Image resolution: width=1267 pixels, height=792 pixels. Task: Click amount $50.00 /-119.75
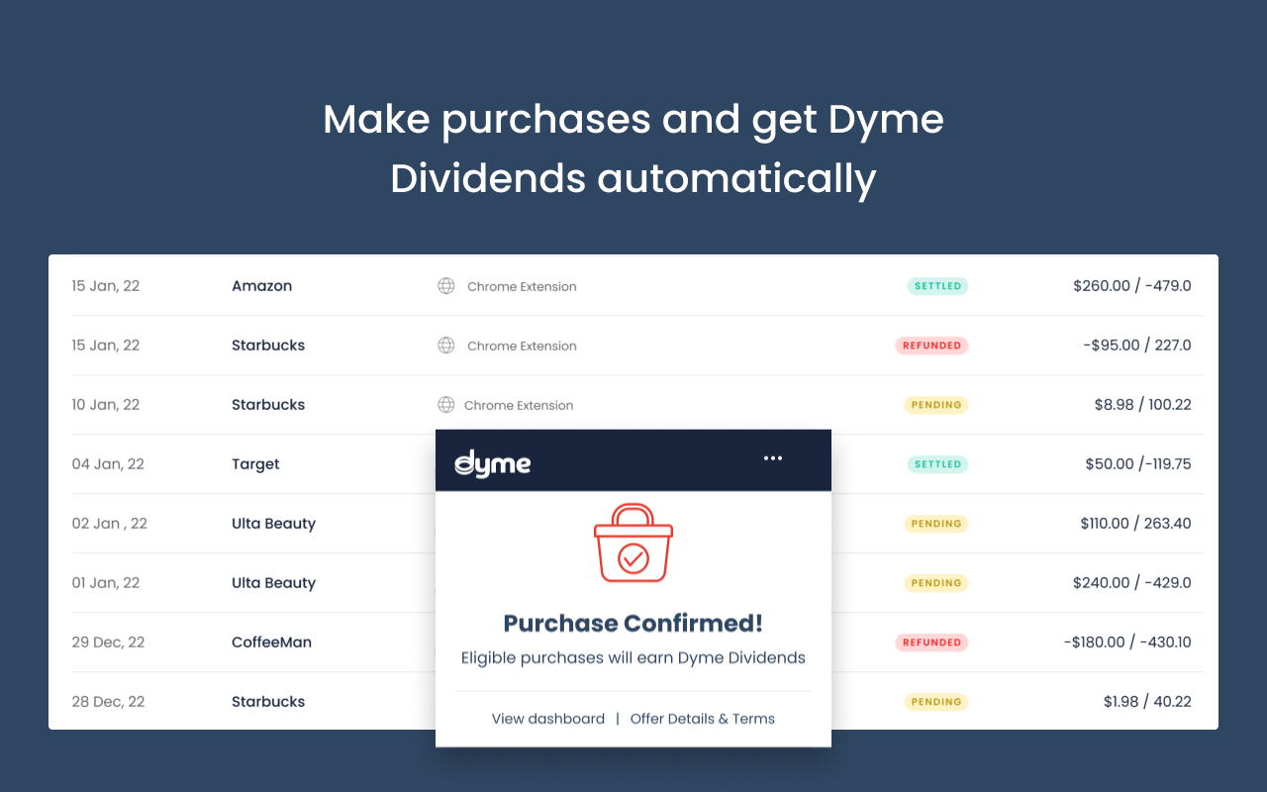point(1138,464)
